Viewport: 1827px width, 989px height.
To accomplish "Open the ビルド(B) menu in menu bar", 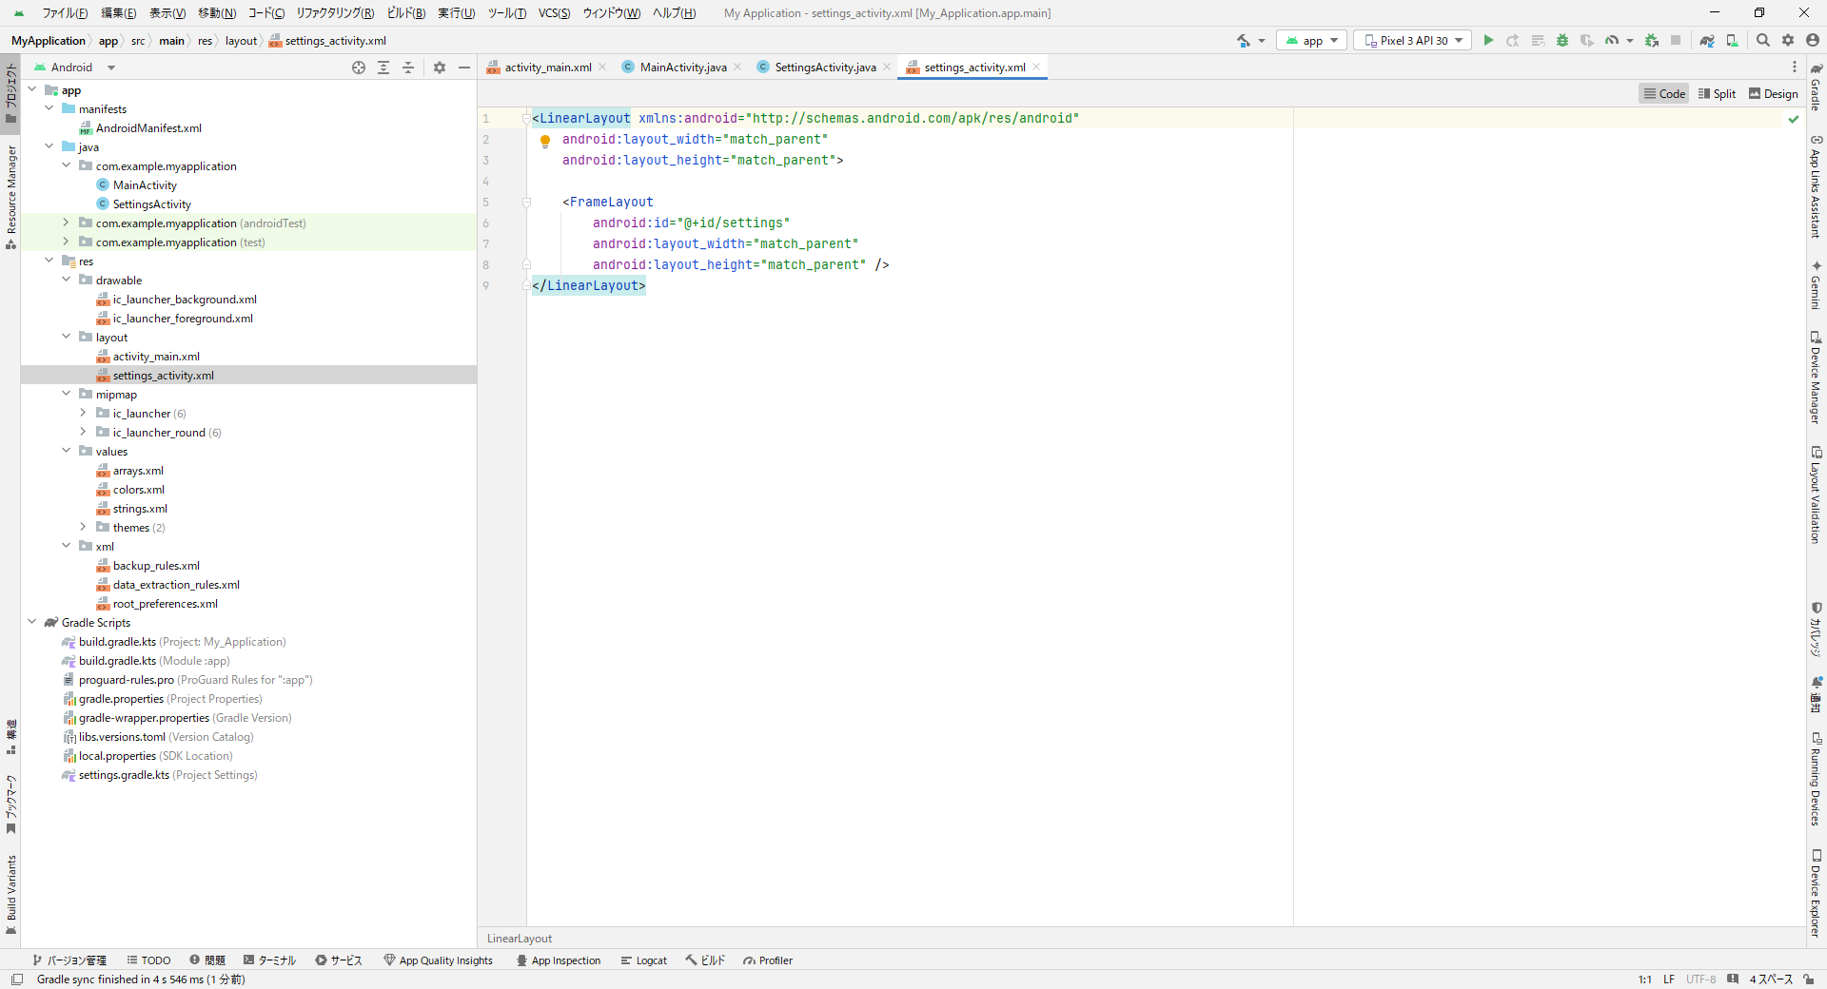I will point(406,13).
